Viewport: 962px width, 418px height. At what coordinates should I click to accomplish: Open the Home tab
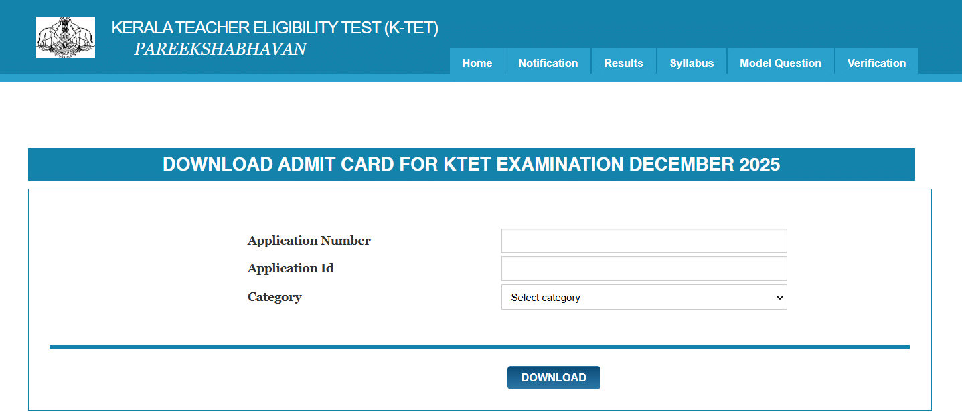click(x=477, y=62)
